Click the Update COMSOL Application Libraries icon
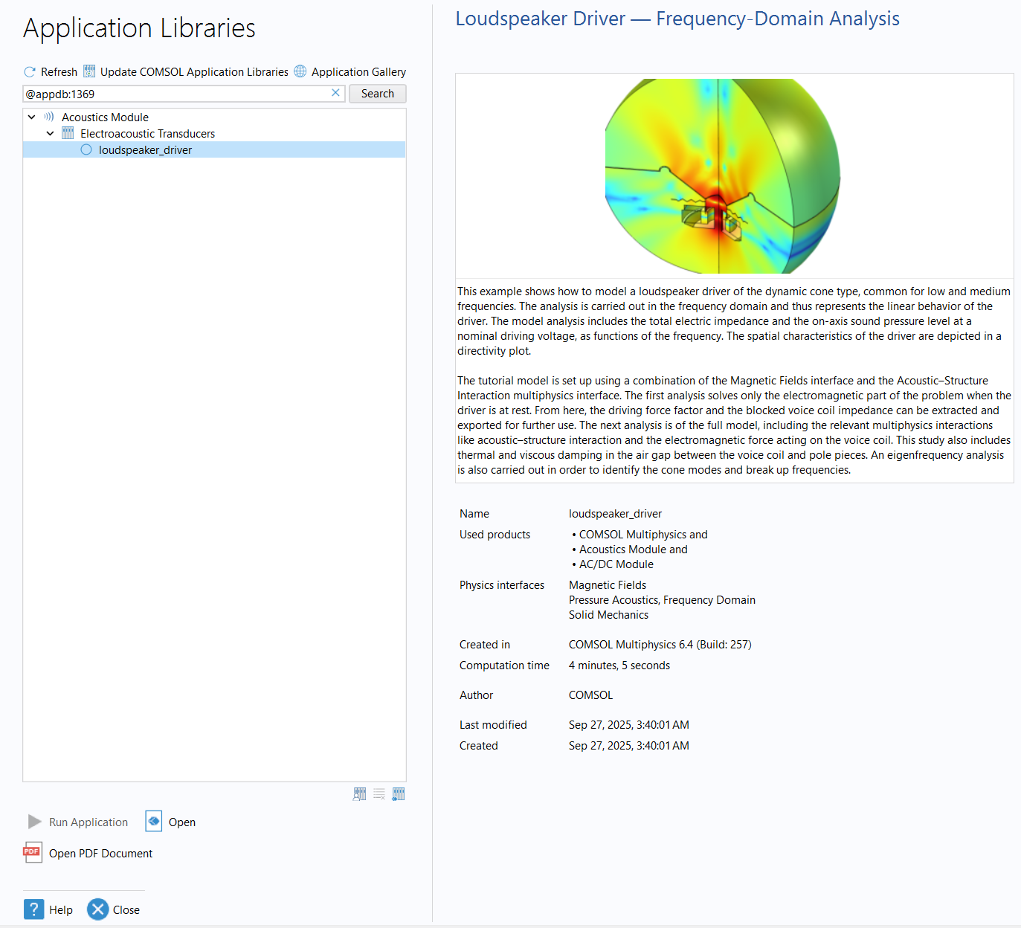 [89, 71]
